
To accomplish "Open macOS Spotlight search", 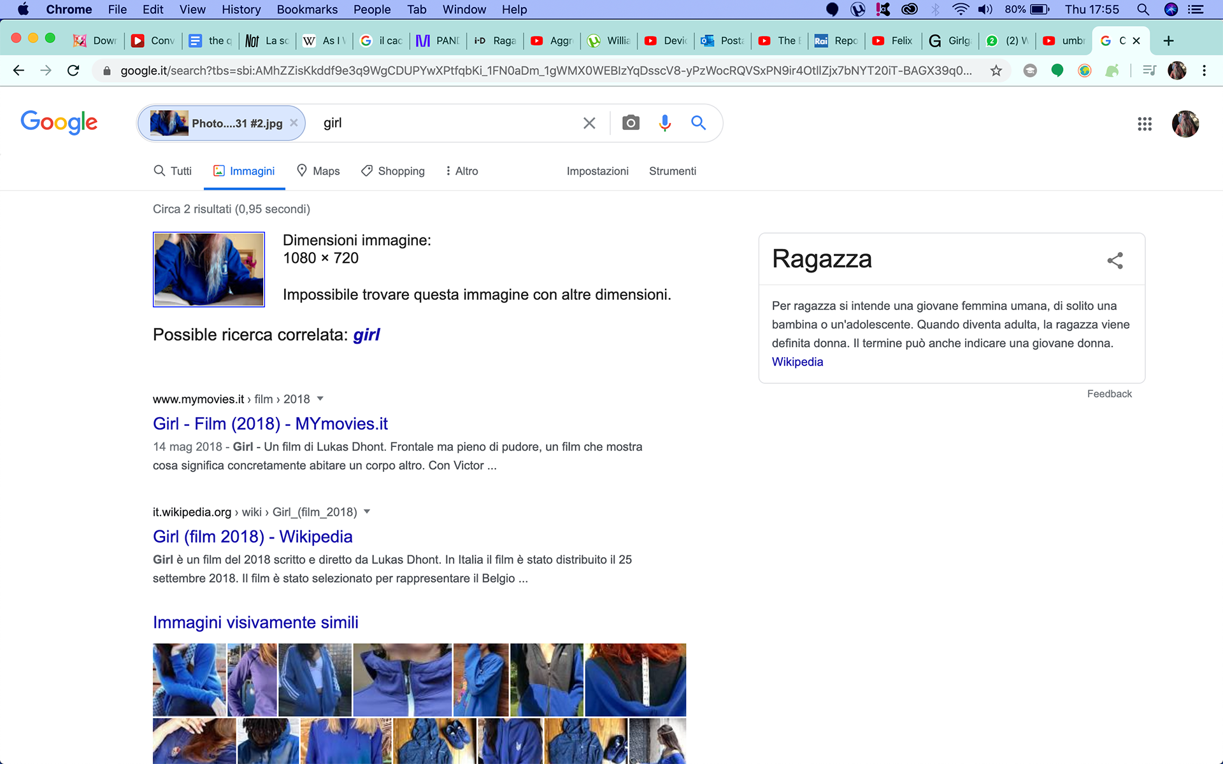I will [1143, 10].
